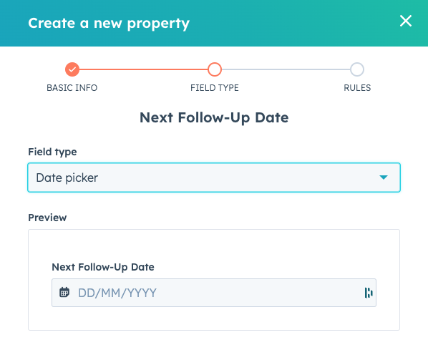Click the icon at right of date field
Screen dimensions: 428x350
pos(369,293)
